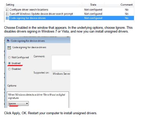Click the Not configured state of Configure driver search
This screenshot has height=120, width=141.
coord(93,10)
